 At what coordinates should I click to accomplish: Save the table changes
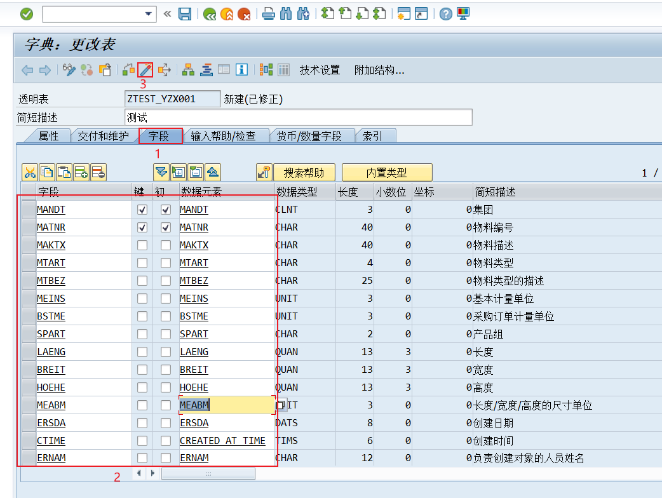(x=185, y=13)
